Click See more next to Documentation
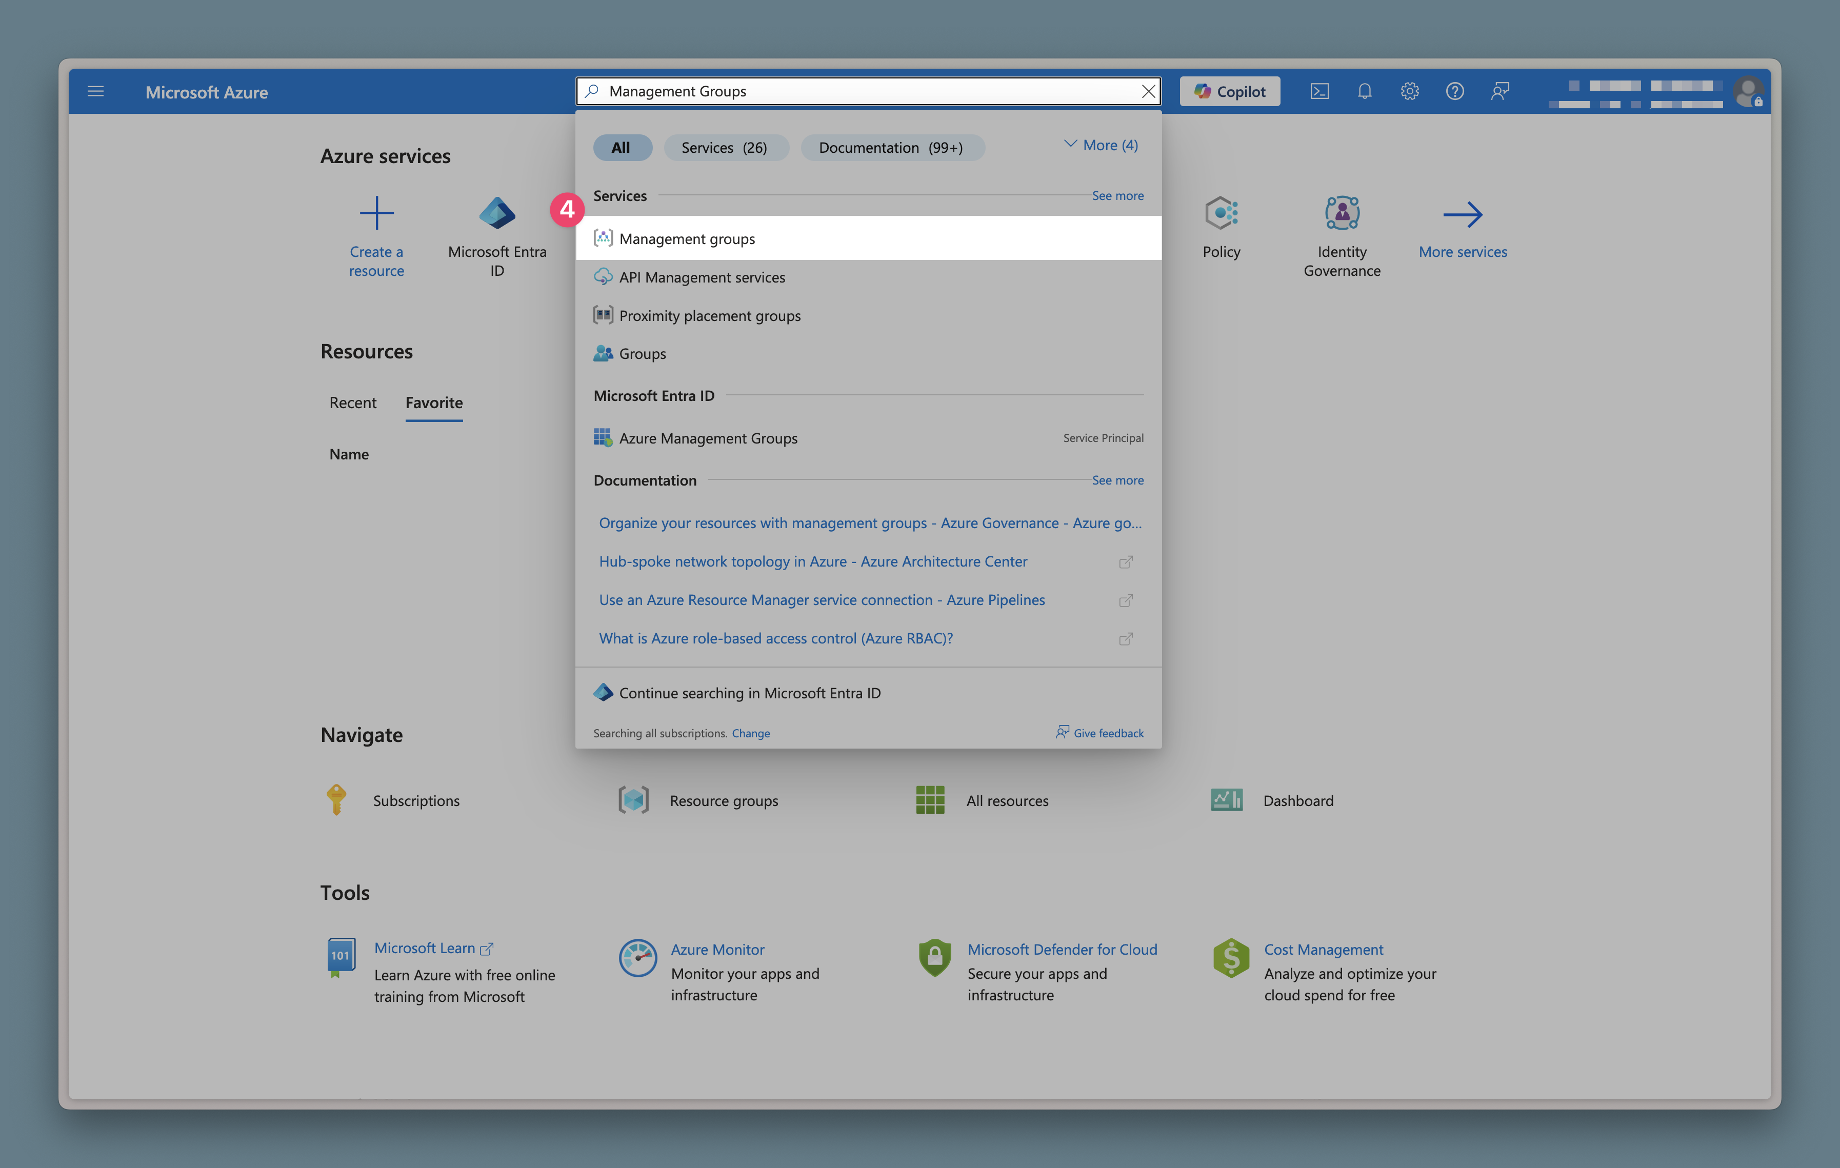Image resolution: width=1840 pixels, height=1168 pixels. point(1117,480)
